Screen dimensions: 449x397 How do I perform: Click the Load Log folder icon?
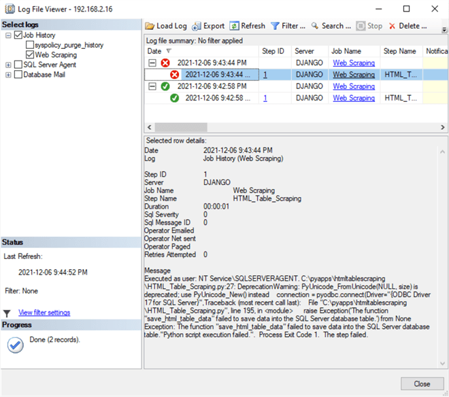coord(150,26)
